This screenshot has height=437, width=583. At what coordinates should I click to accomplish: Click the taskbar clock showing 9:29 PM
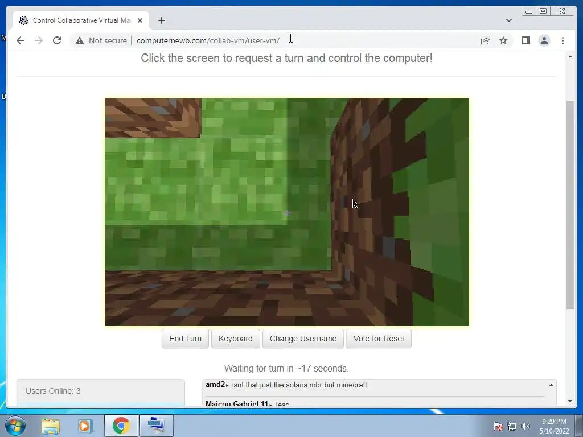coord(554,426)
